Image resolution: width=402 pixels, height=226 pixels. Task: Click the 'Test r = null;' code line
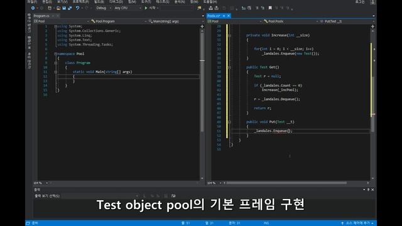pyautogui.click(x=267, y=77)
